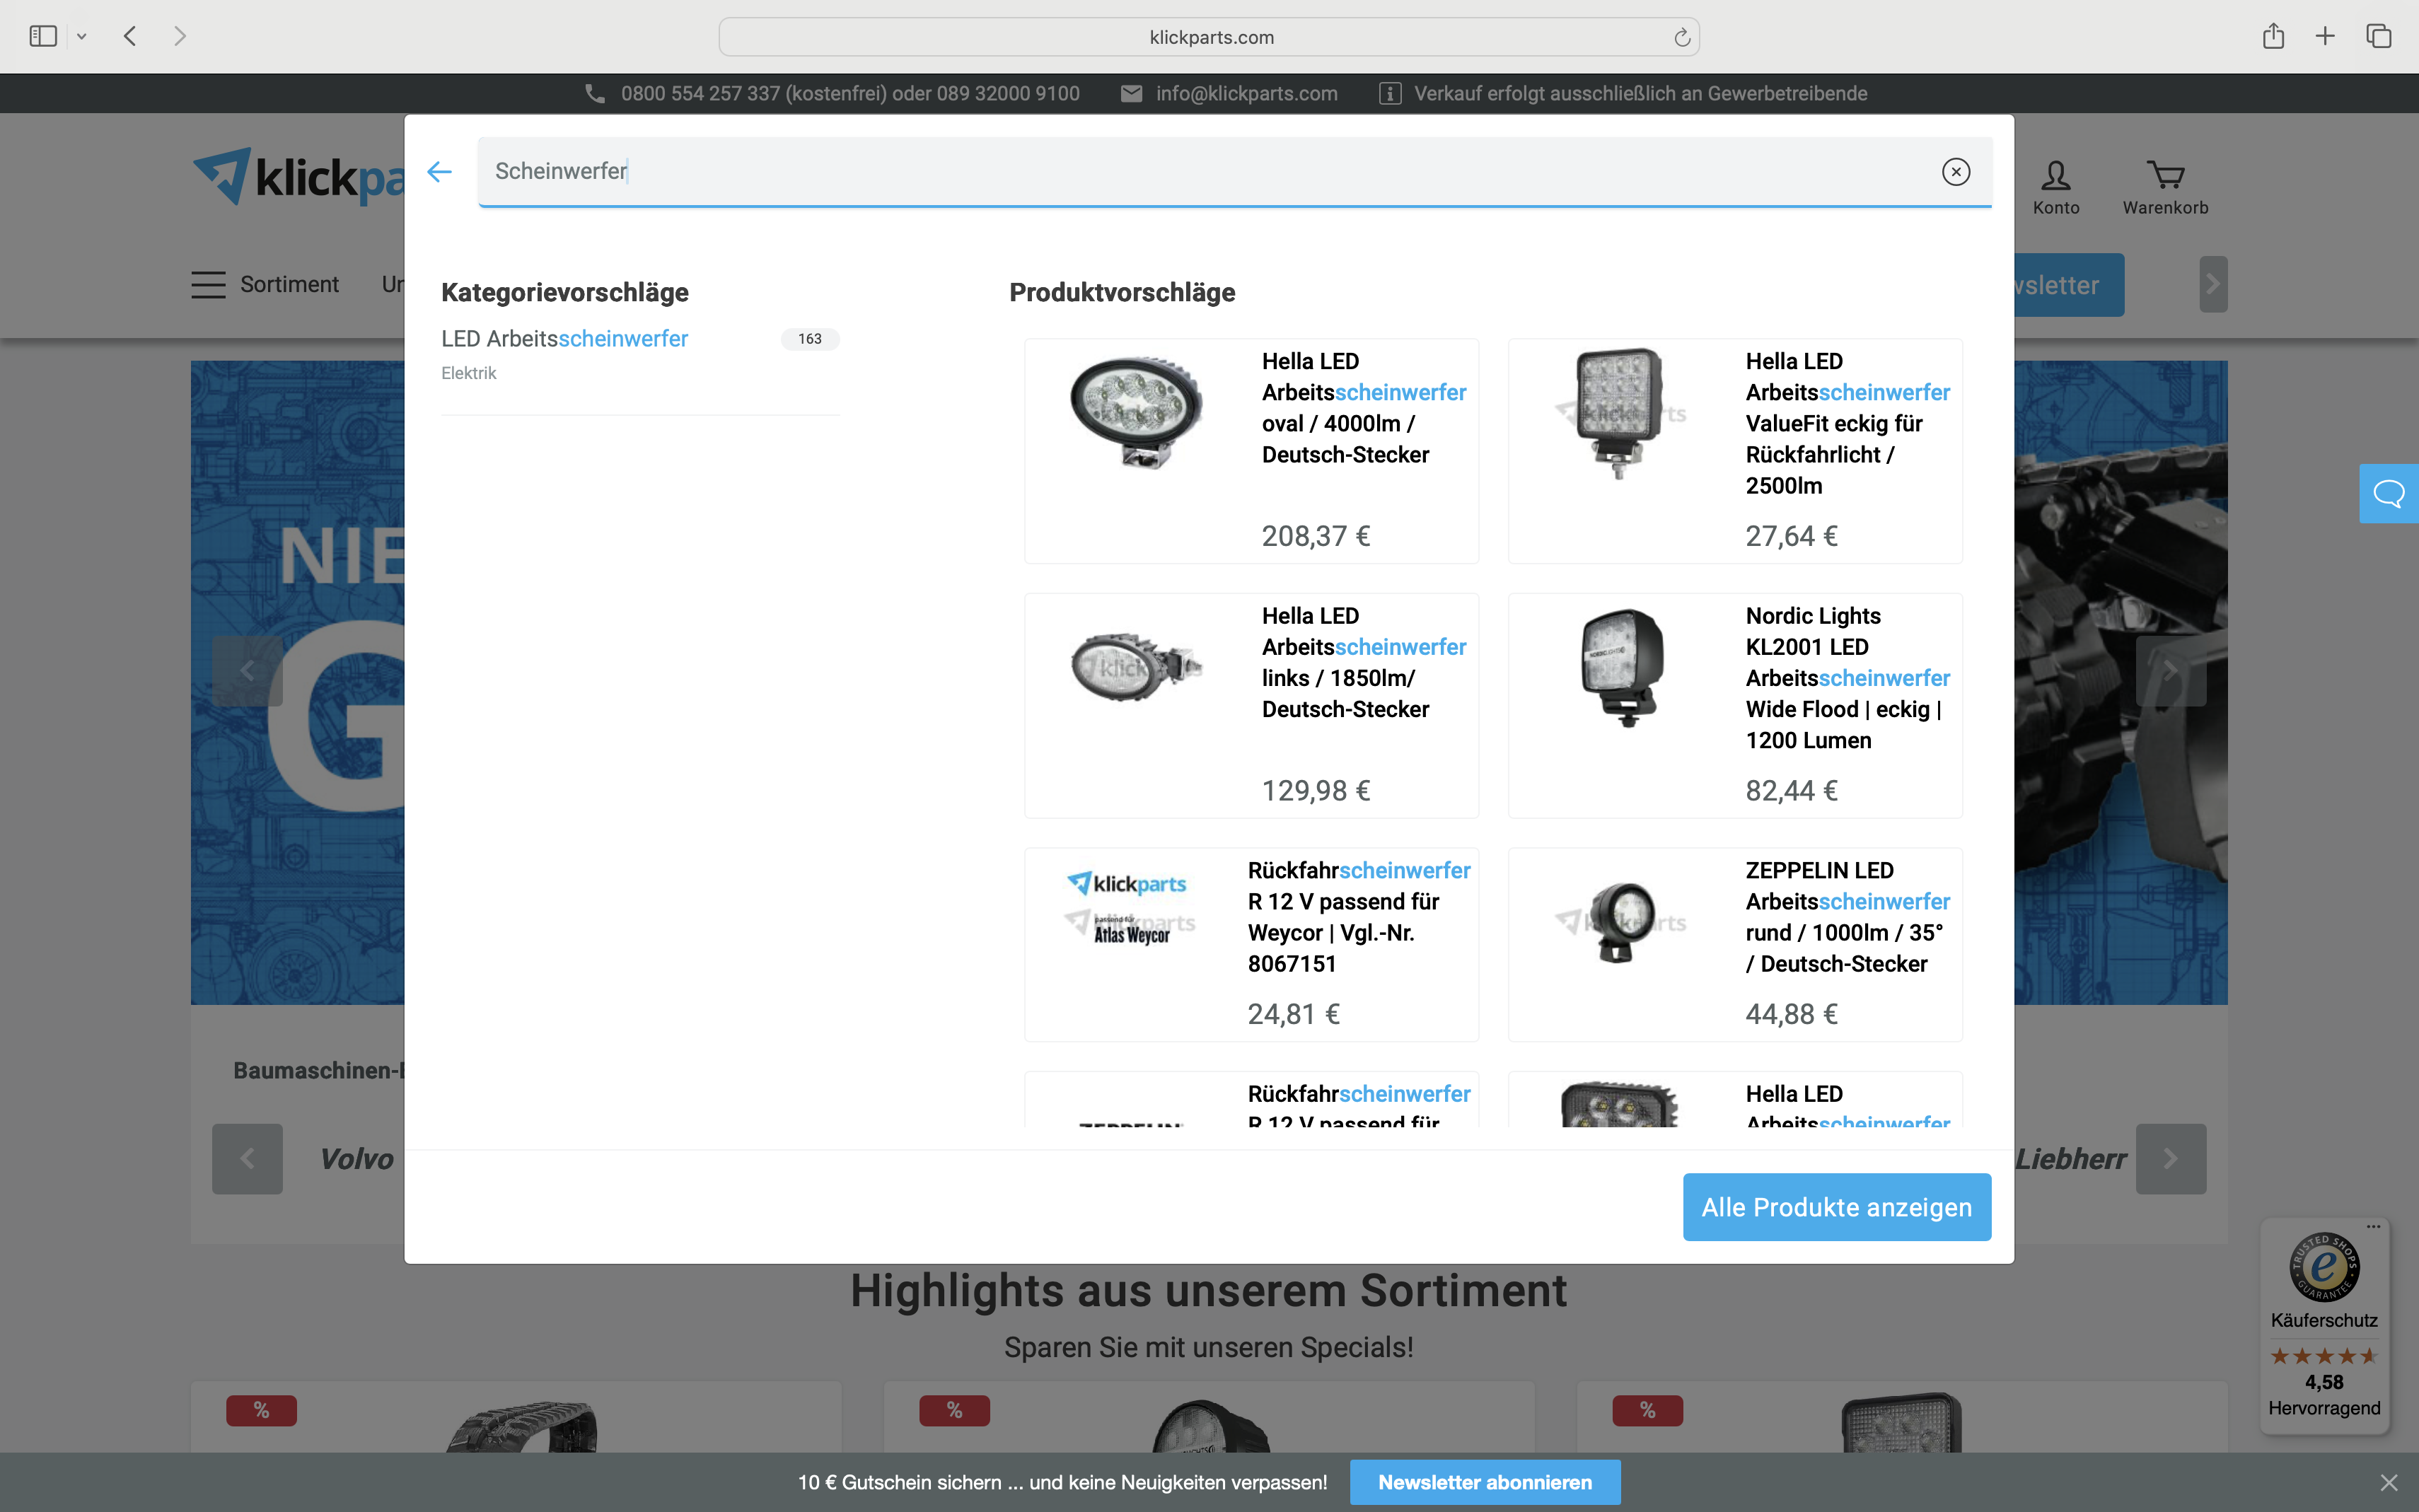This screenshot has height=1512, width=2419.
Task: Click next arrow on hero banner slider
Action: (x=2171, y=671)
